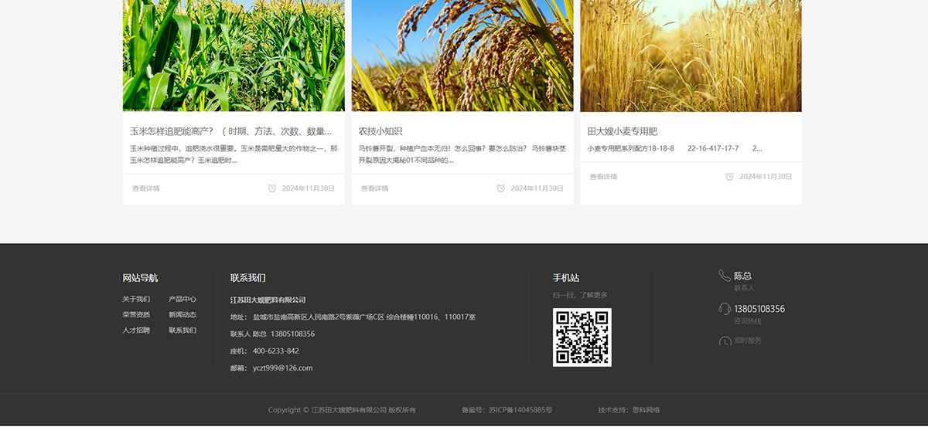Select 人才招聘 in the footer navigation
This screenshot has width=928, height=427.
tap(136, 330)
